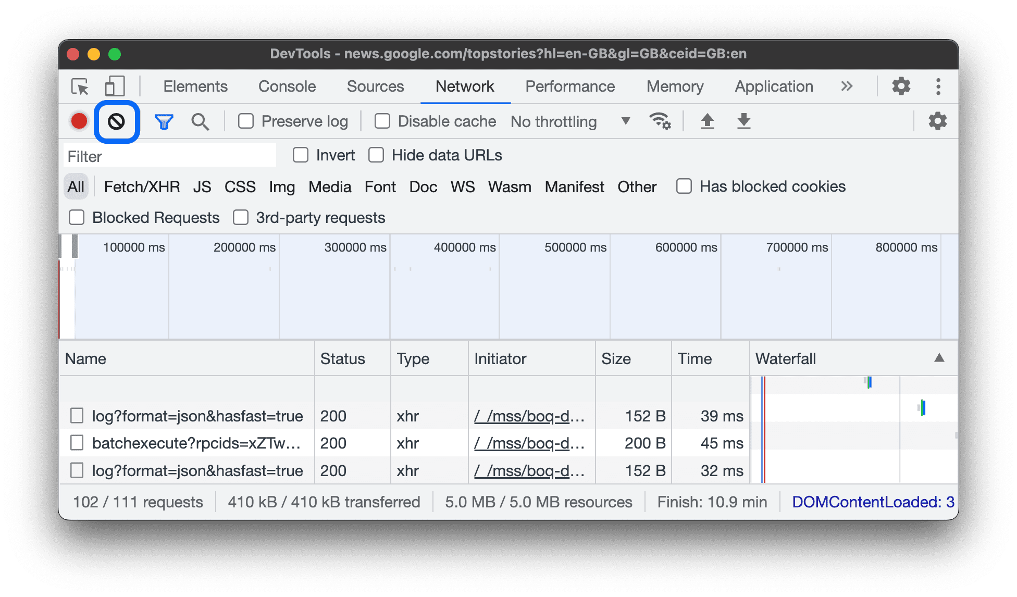Click the record network requests button
This screenshot has width=1017, height=597.
(x=80, y=121)
